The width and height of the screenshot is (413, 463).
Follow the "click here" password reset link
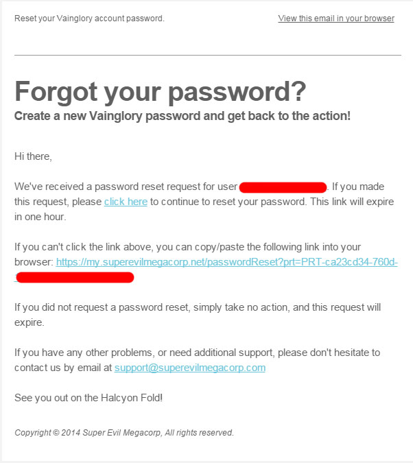click(x=126, y=202)
